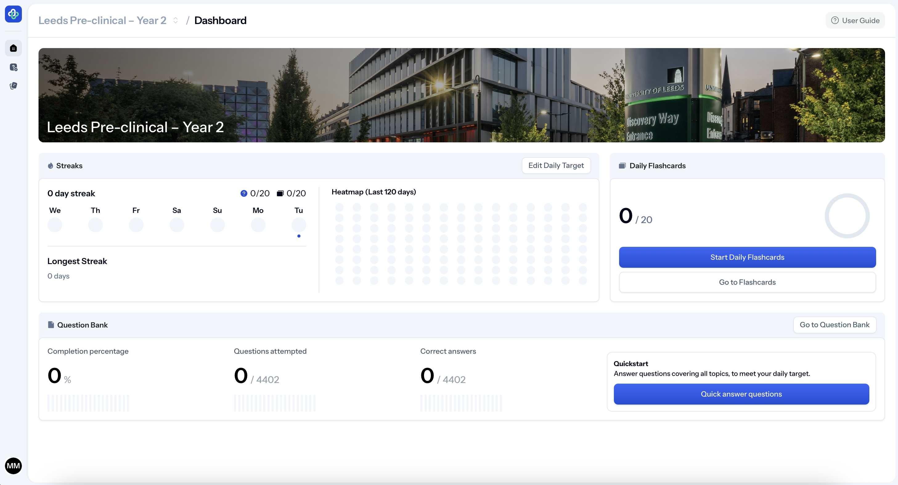Image resolution: width=898 pixels, height=485 pixels.
Task: Open the Flashcards sidebar icon
Action: click(x=13, y=86)
